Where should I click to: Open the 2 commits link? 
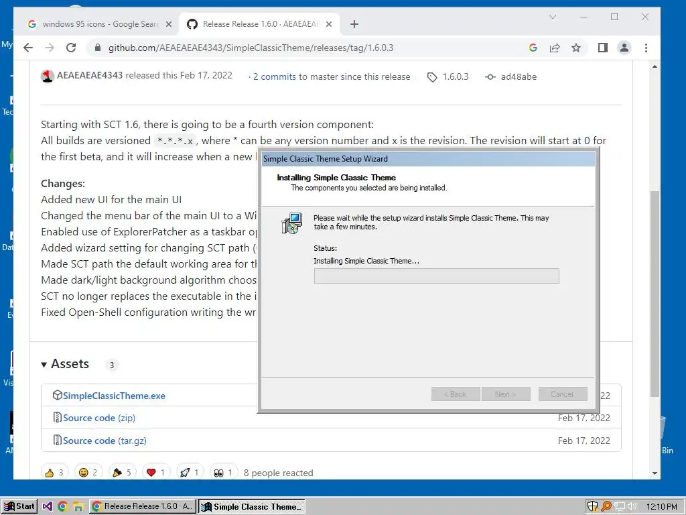(274, 76)
